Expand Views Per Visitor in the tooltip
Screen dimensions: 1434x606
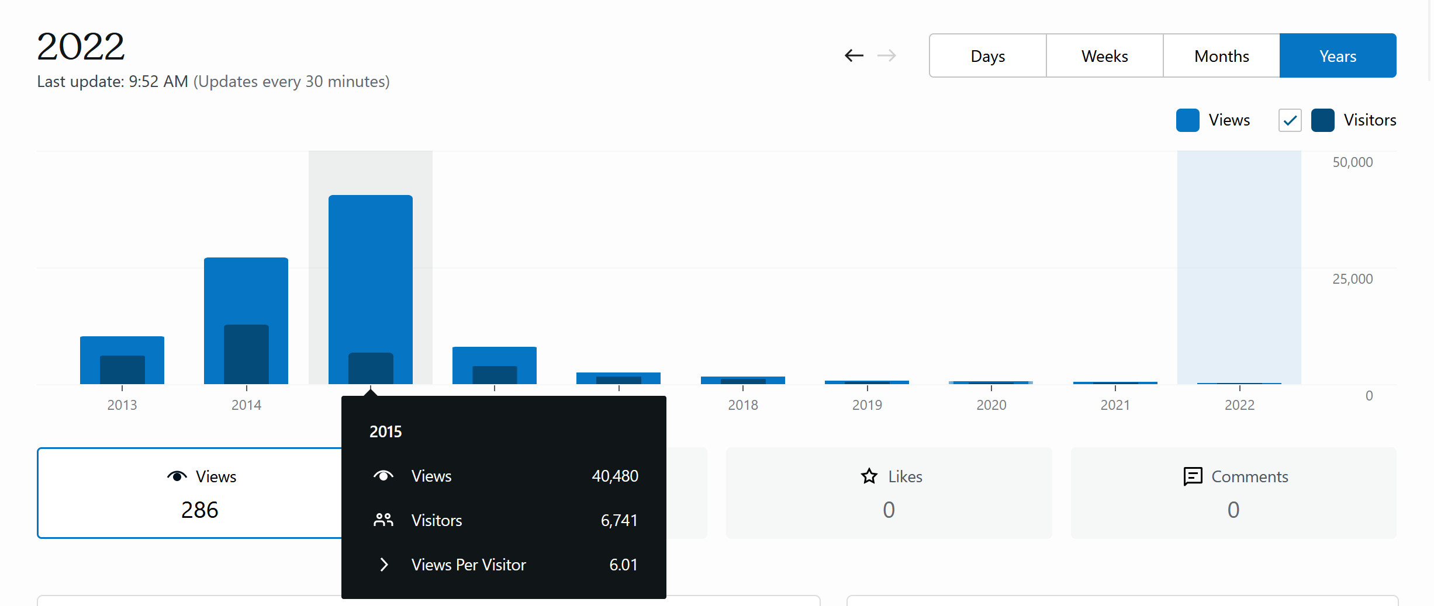(x=384, y=565)
